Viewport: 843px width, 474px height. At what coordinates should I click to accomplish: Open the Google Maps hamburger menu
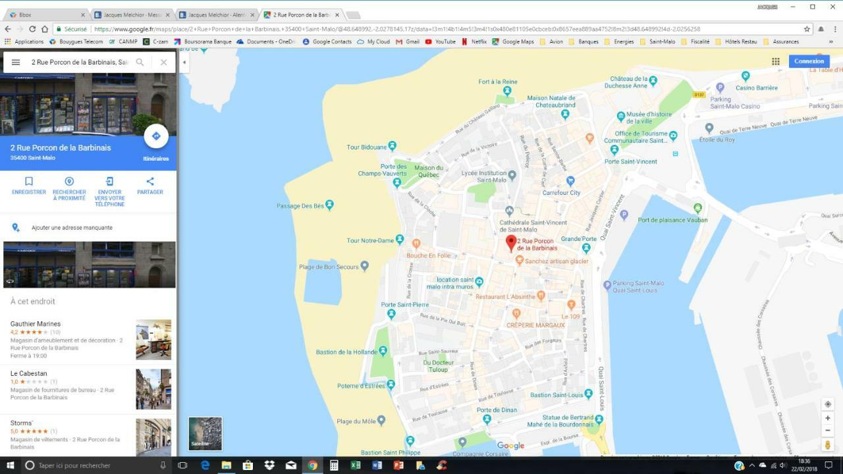tap(16, 63)
